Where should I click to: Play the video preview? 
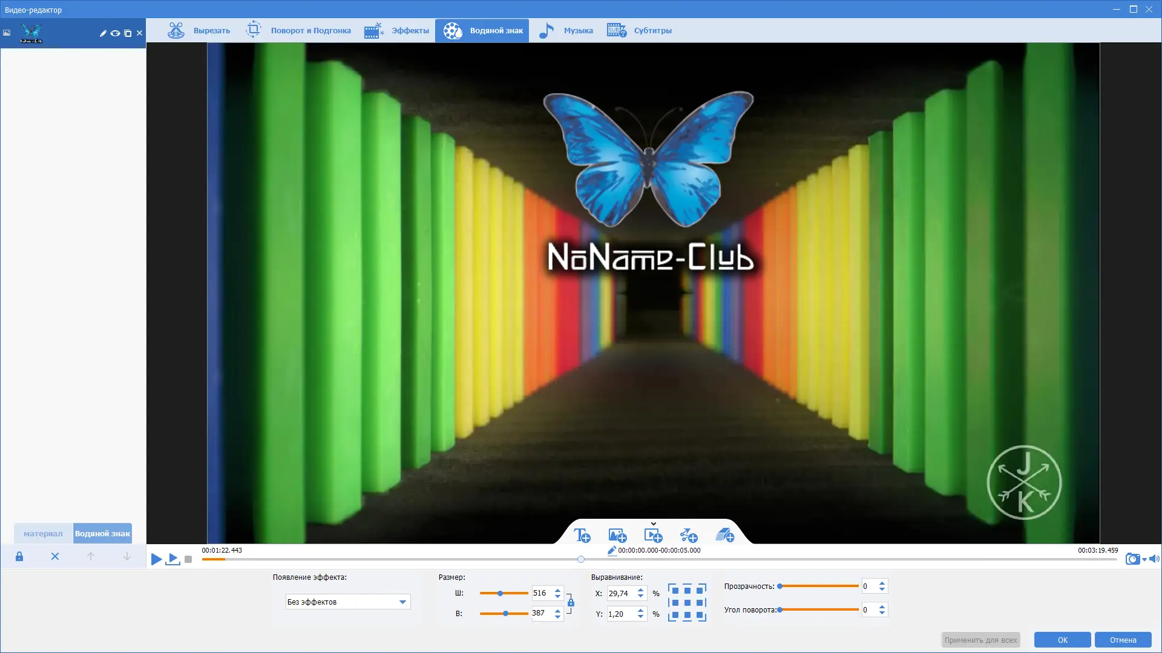[x=156, y=559]
